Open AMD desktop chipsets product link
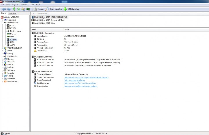Image resolution: width=209 pixels, height=135 pixels. 87,77
